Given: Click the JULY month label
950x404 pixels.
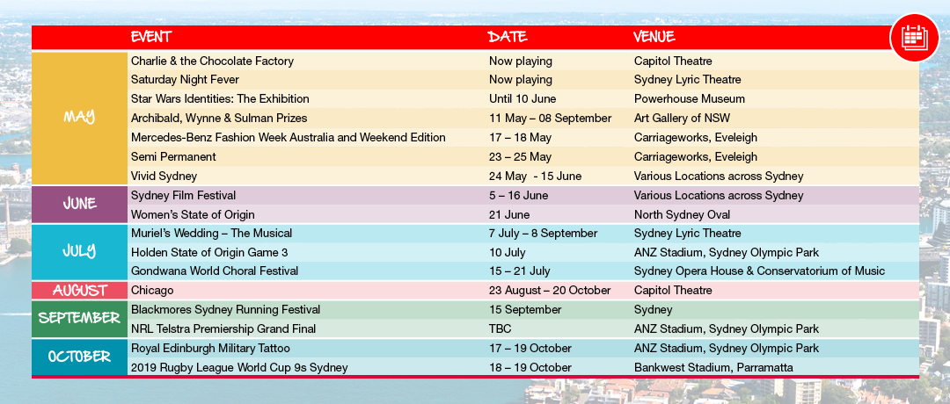Looking at the screenshot, I should 79,250.
